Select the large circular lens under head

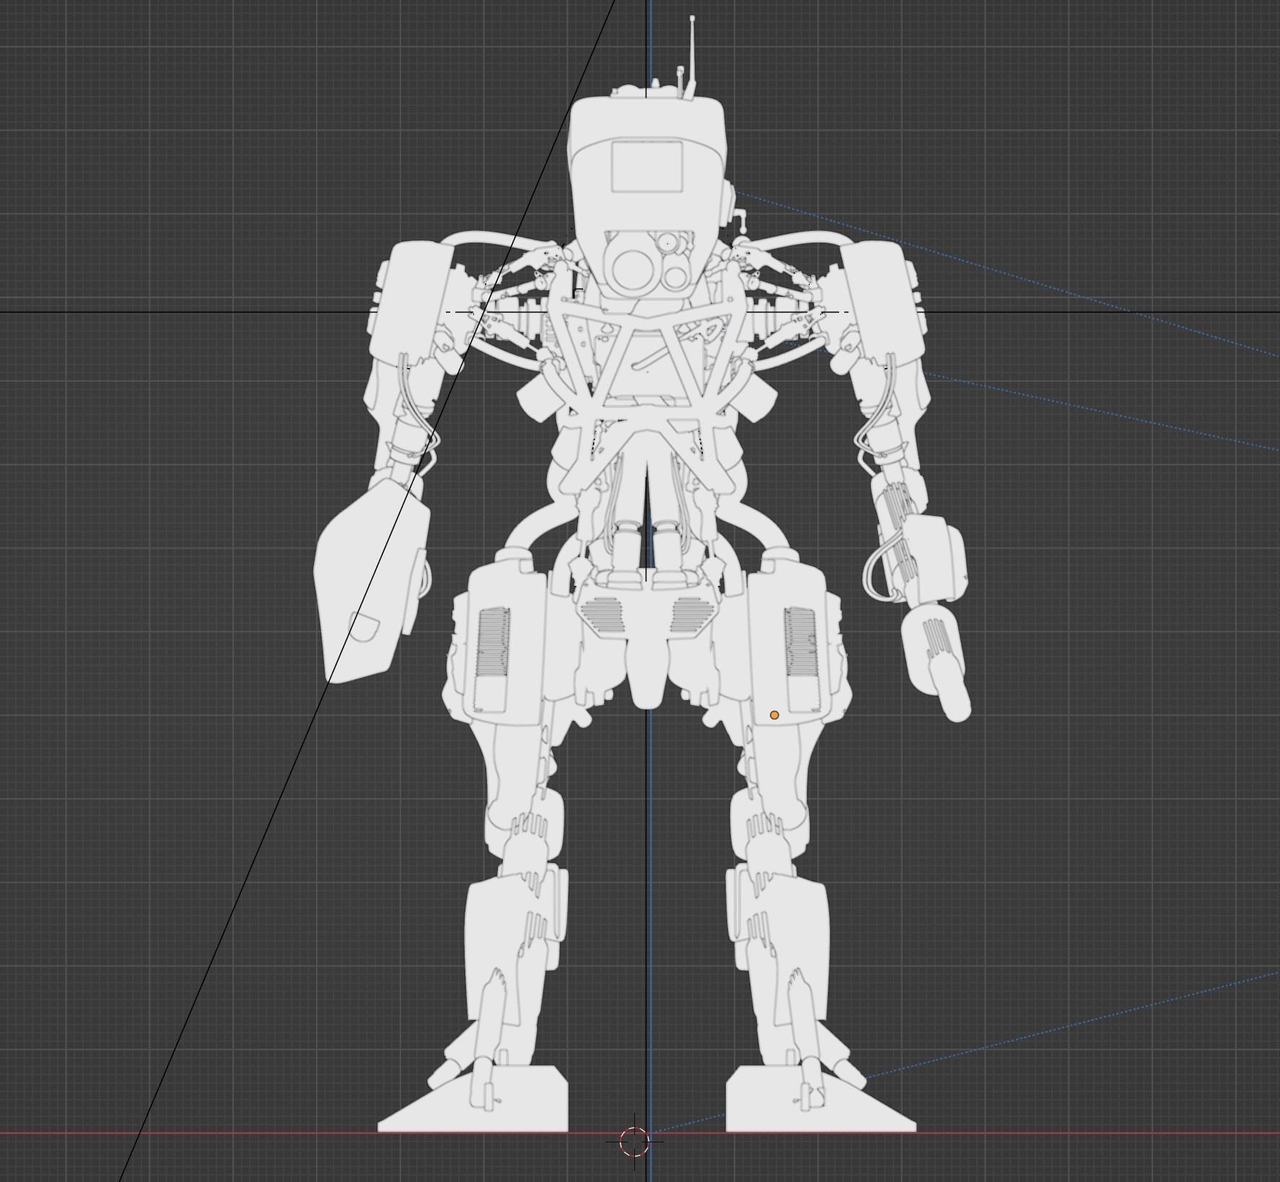coord(633,269)
